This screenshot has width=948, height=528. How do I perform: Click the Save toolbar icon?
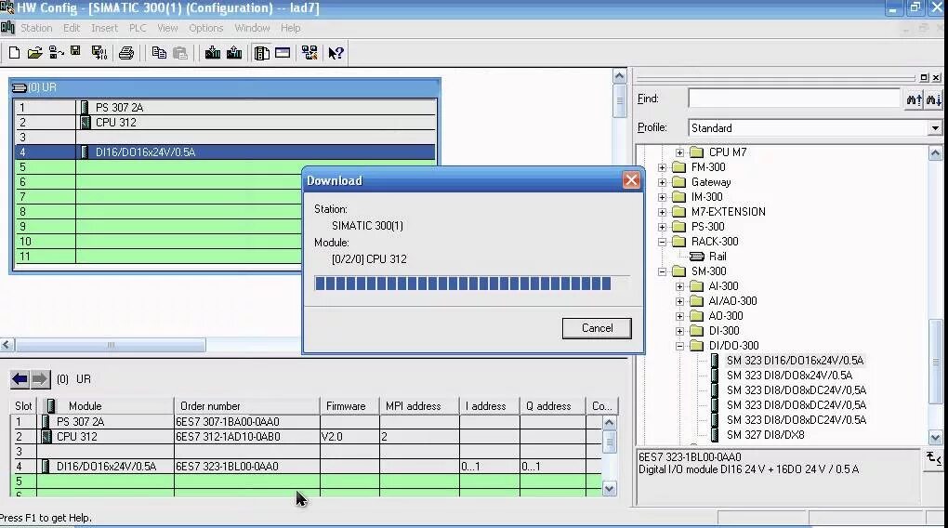tap(75, 52)
